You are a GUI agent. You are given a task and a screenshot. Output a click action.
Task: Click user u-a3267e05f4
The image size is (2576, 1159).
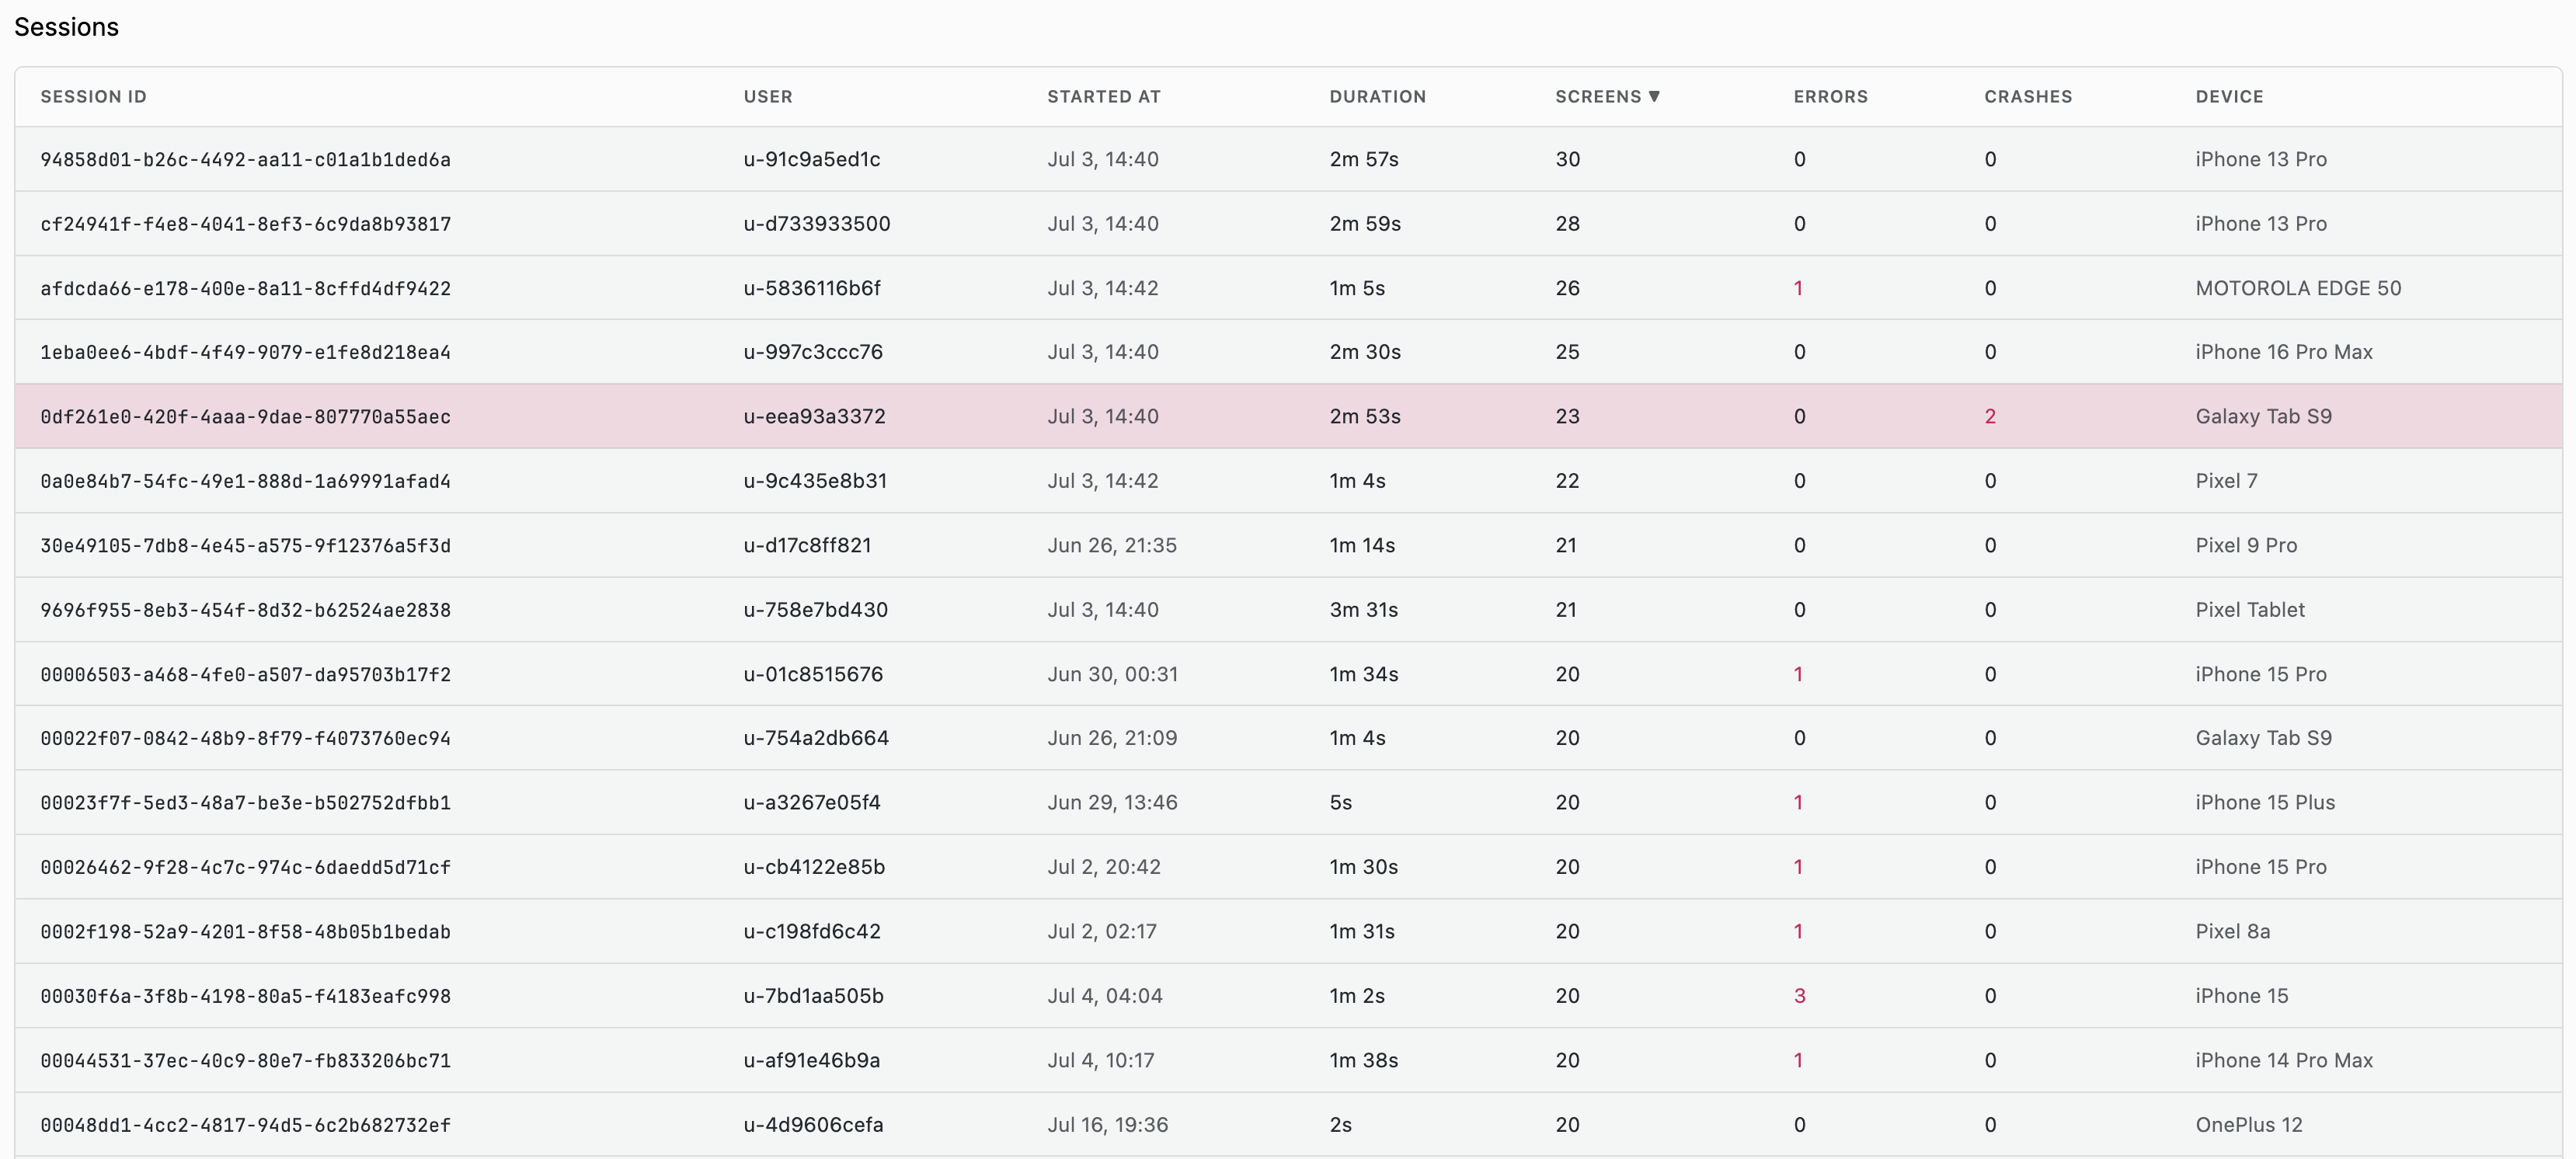tap(811, 802)
